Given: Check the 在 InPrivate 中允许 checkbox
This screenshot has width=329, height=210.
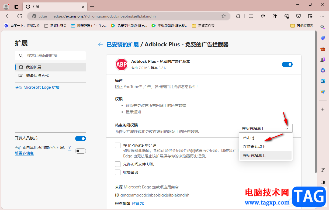Looking at the screenshot, I should (118, 145).
